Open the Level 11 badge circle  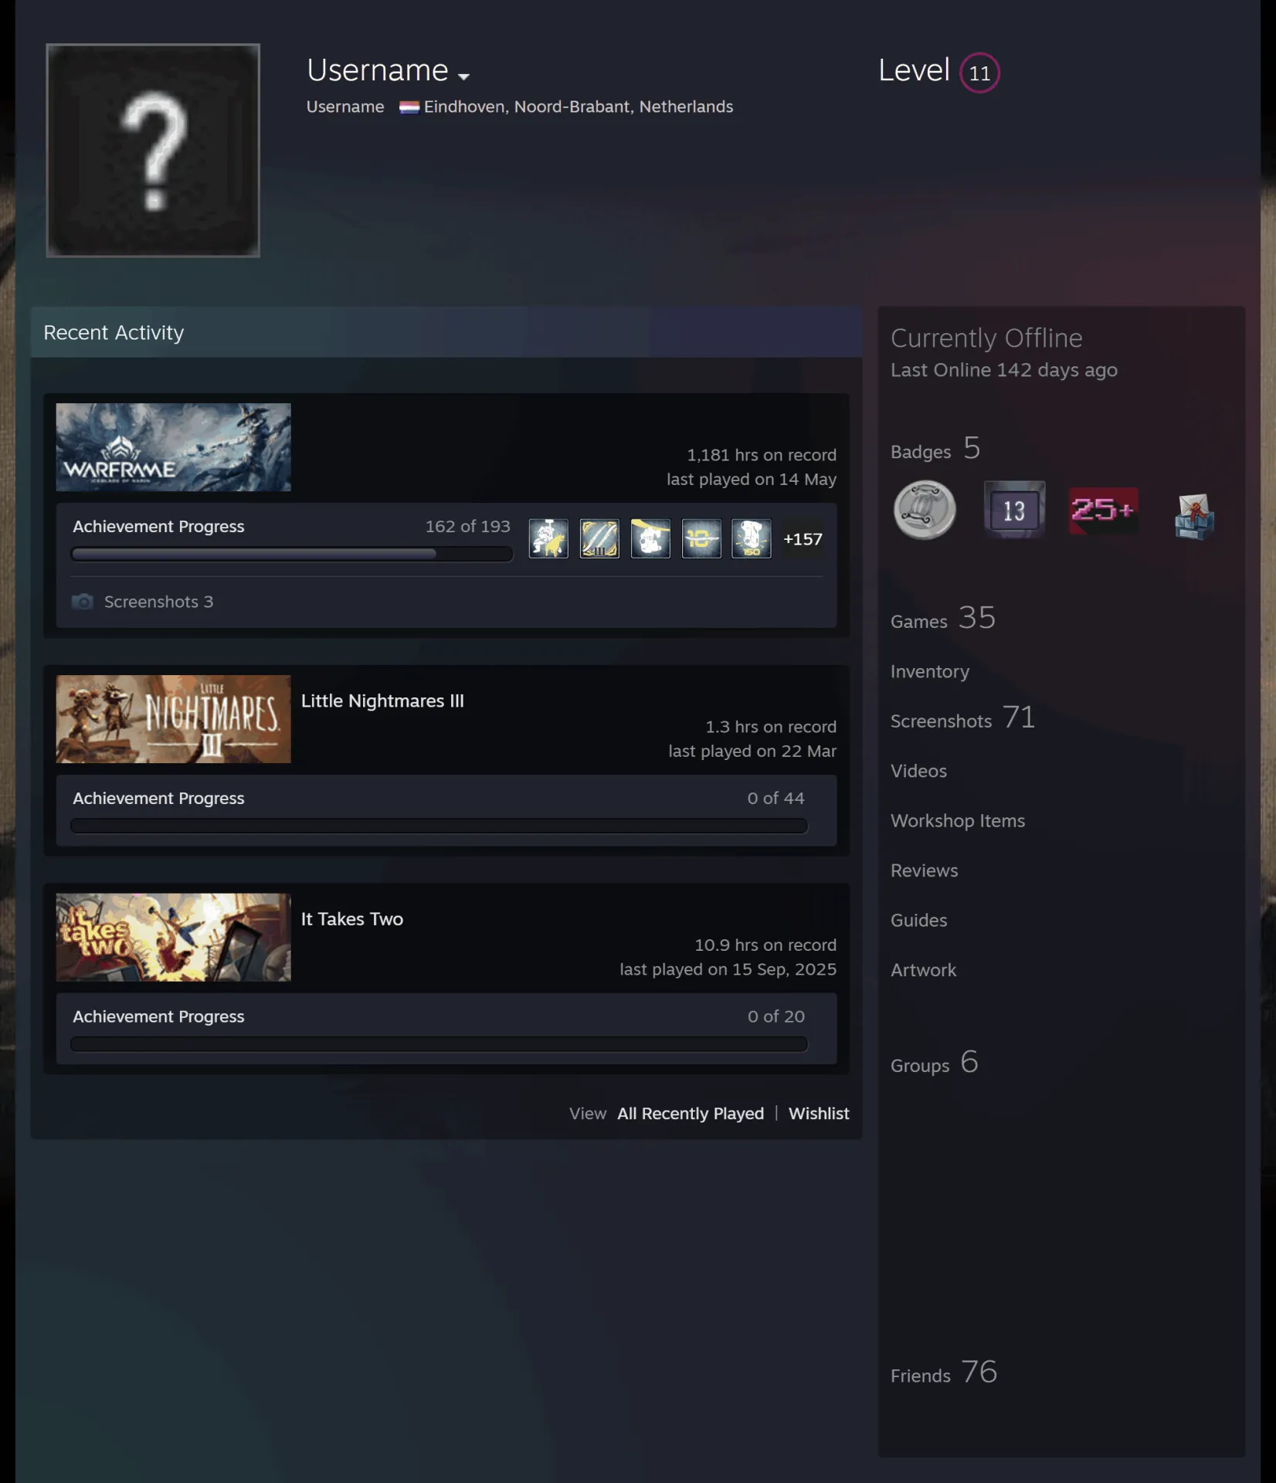pyautogui.click(x=979, y=73)
